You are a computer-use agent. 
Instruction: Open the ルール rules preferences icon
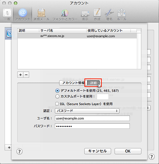[x=122, y=14]
